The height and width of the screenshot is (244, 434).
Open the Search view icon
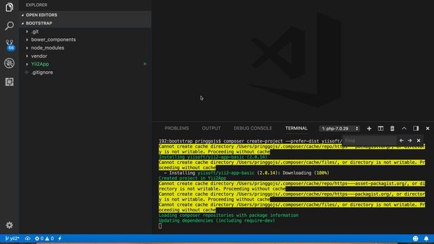[9, 26]
